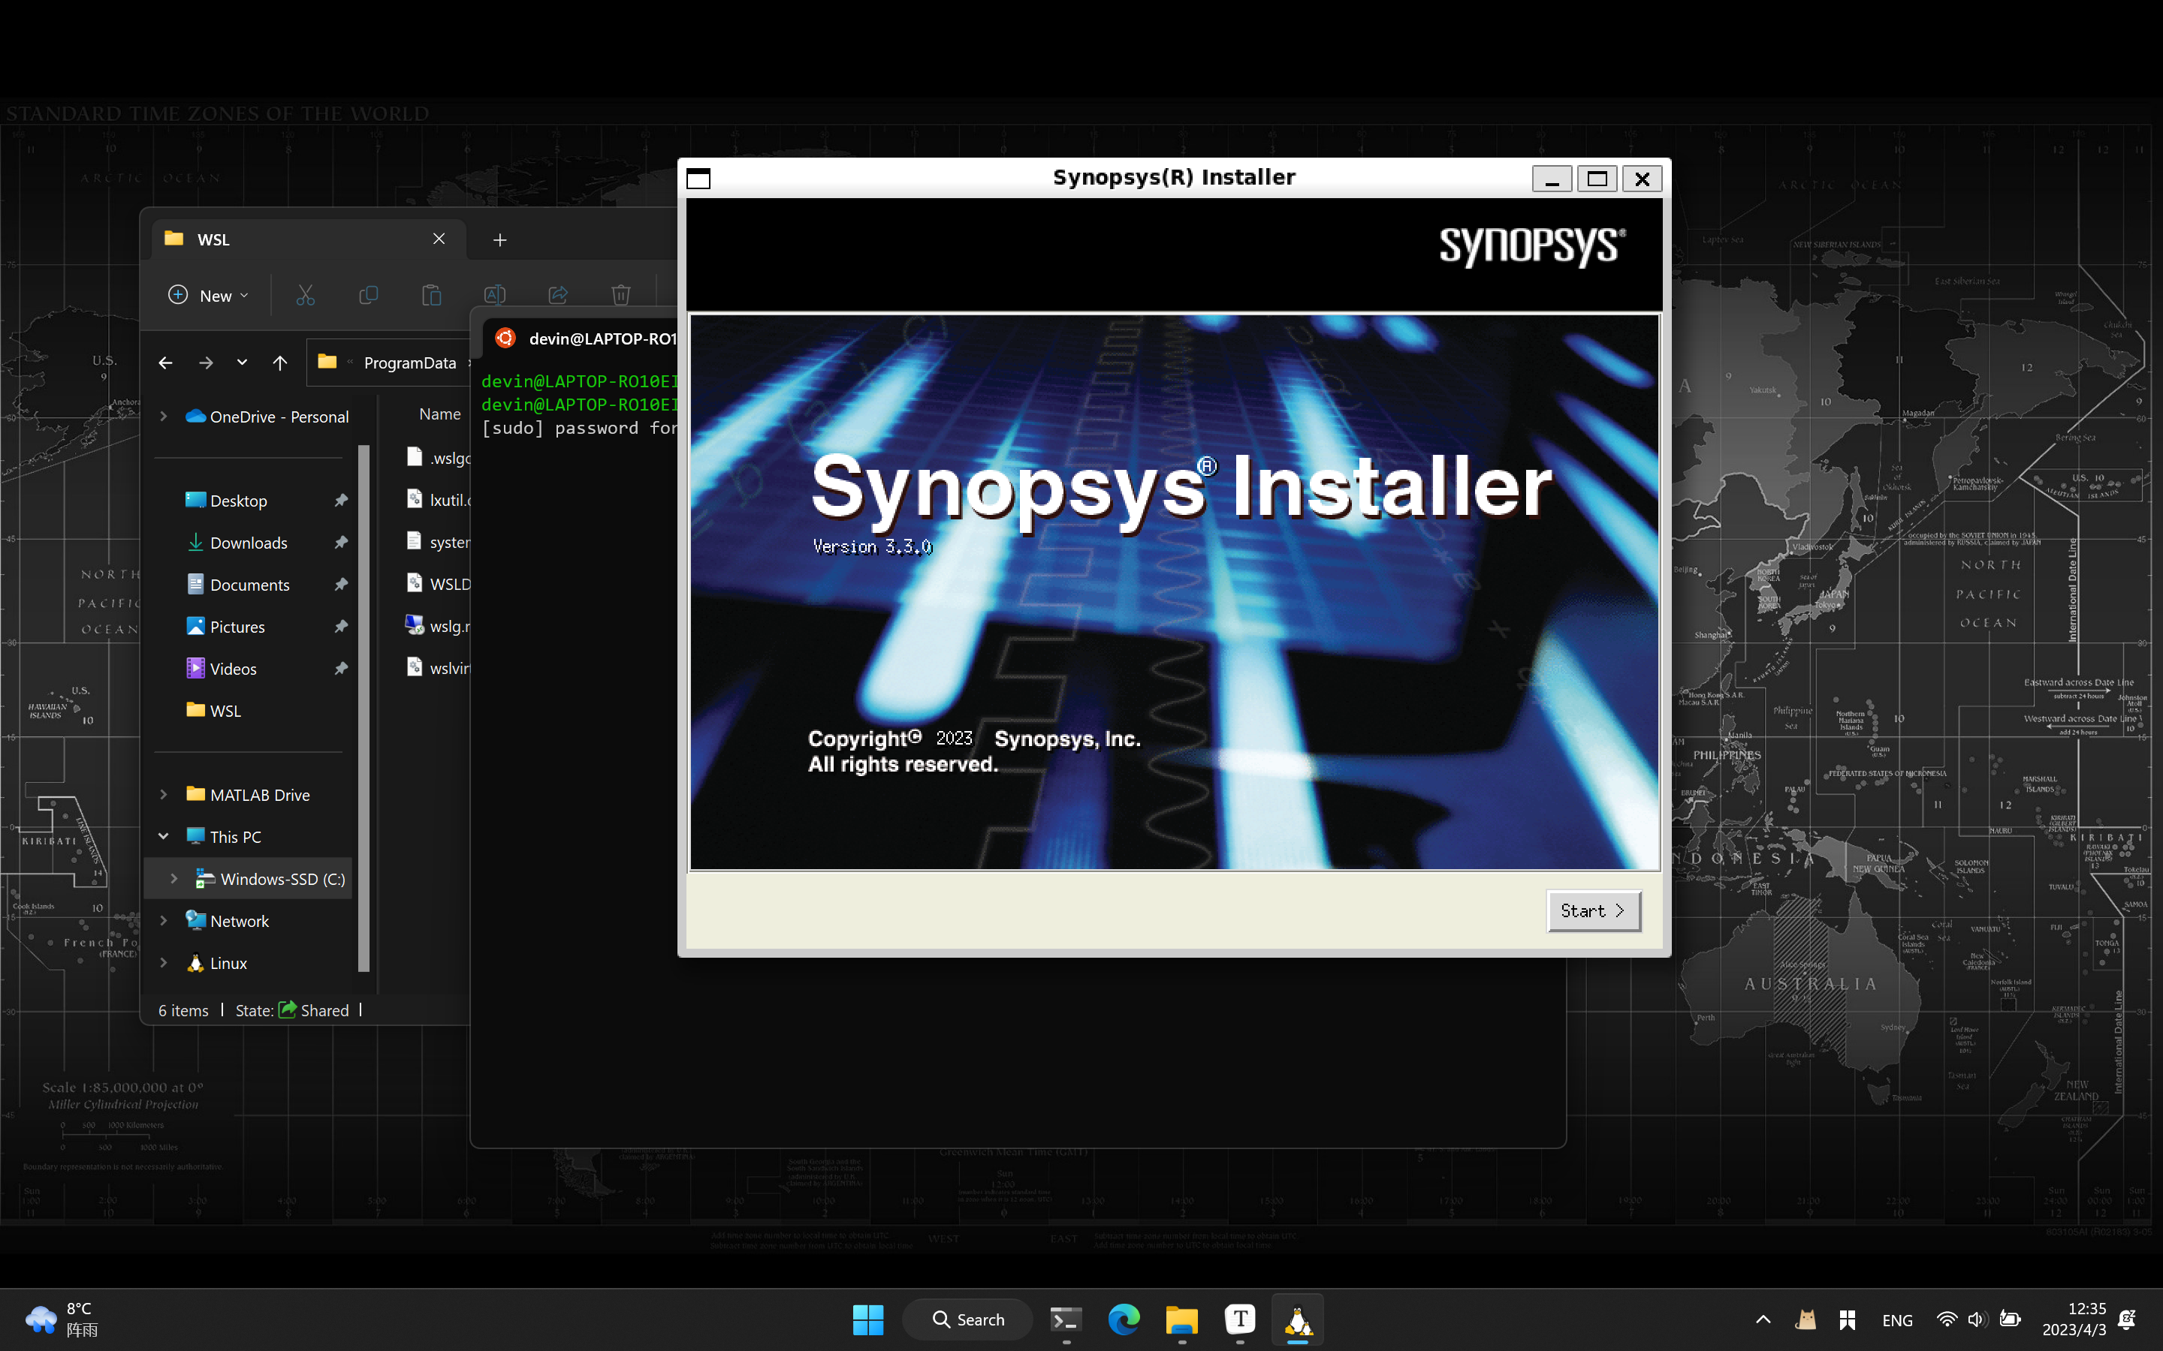Viewport: 2163px width, 1351px height.
Task: Click the Start button in Synopsys Installer
Action: click(x=1593, y=910)
